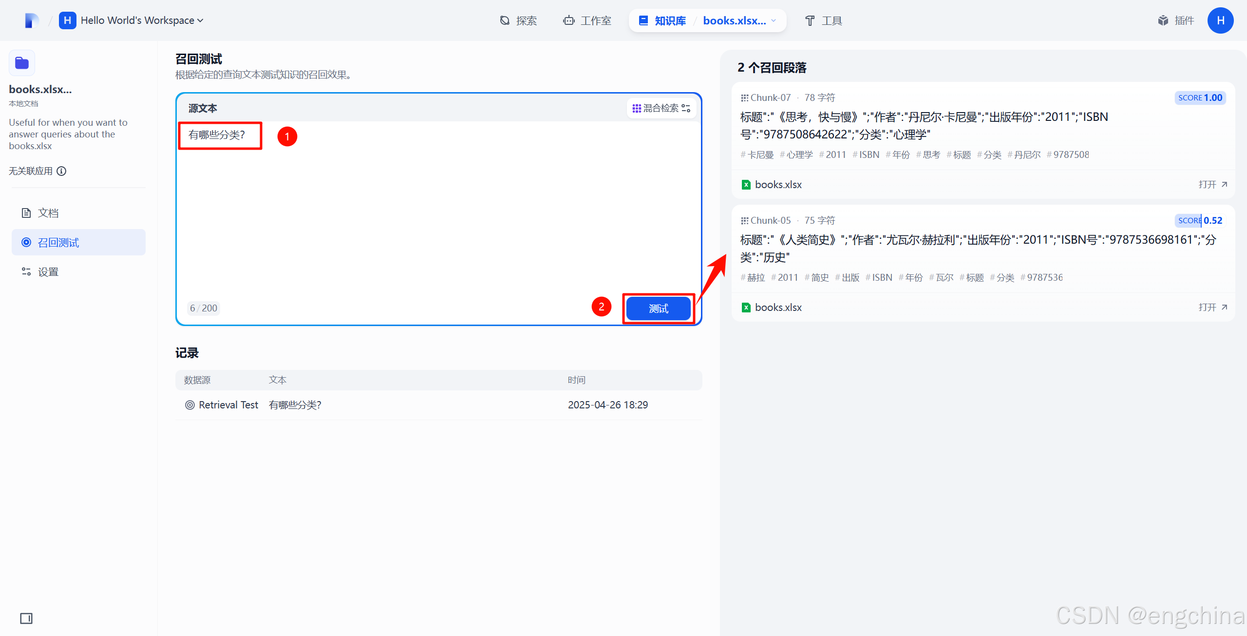Click the blue 测试 button
Viewport: 1247px width, 636px height.
(658, 308)
